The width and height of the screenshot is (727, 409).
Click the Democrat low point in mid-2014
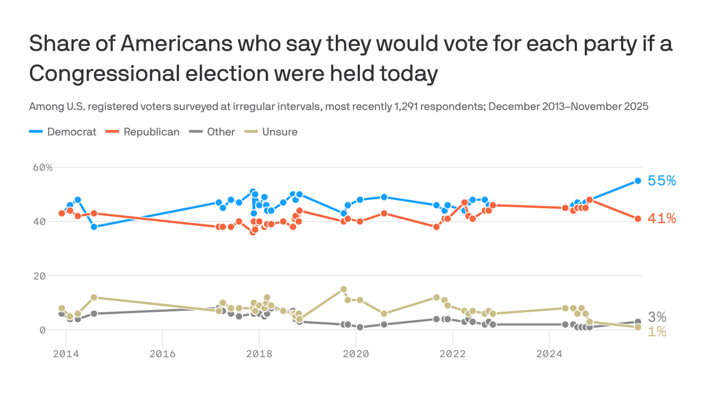pos(94,227)
